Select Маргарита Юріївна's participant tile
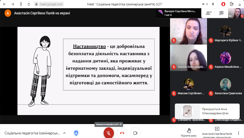244x138 pixels. [225, 31]
